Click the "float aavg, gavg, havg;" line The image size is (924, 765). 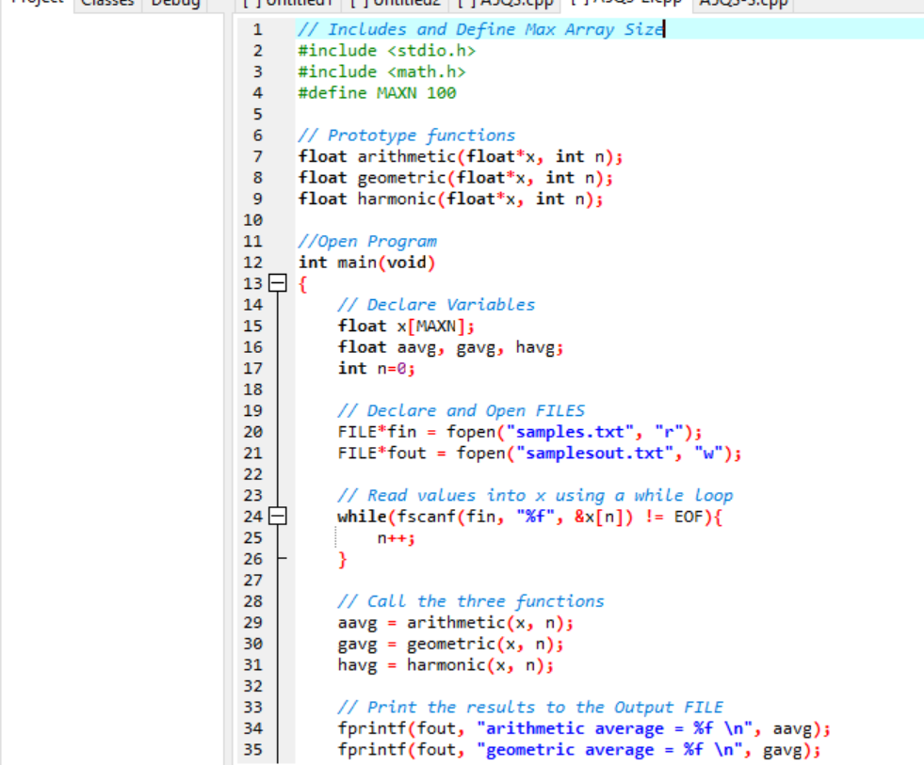point(451,347)
